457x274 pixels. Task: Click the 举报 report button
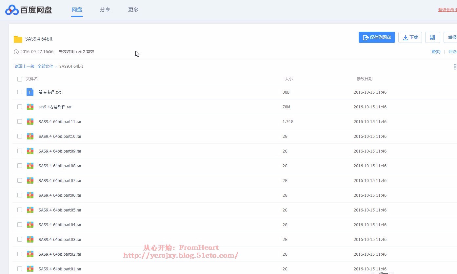pyautogui.click(x=451, y=37)
